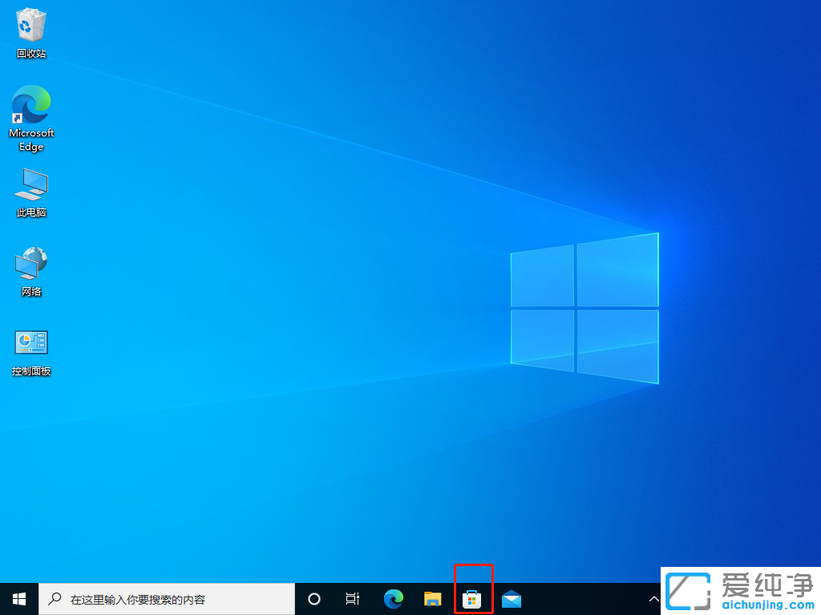Activate Cortana on the taskbar
Image resolution: width=821 pixels, height=615 pixels.
click(313, 599)
